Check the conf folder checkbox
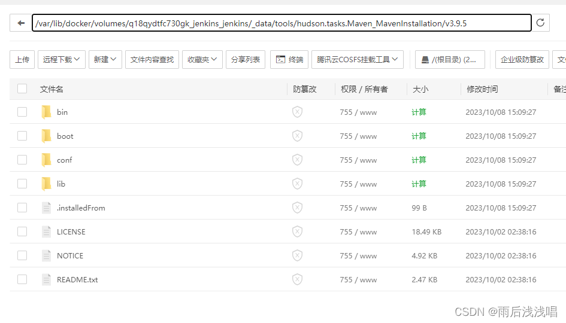566x323 pixels. [x=22, y=160]
